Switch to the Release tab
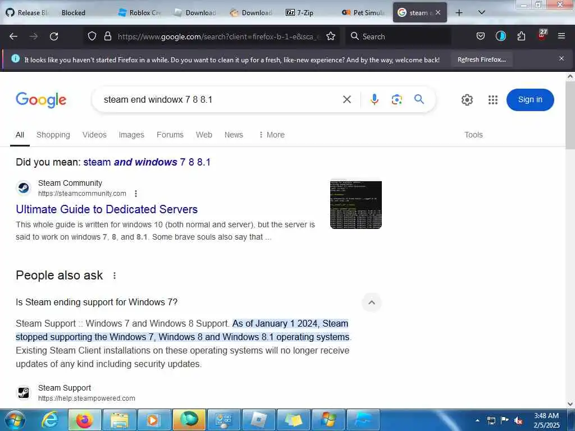 click(x=28, y=12)
